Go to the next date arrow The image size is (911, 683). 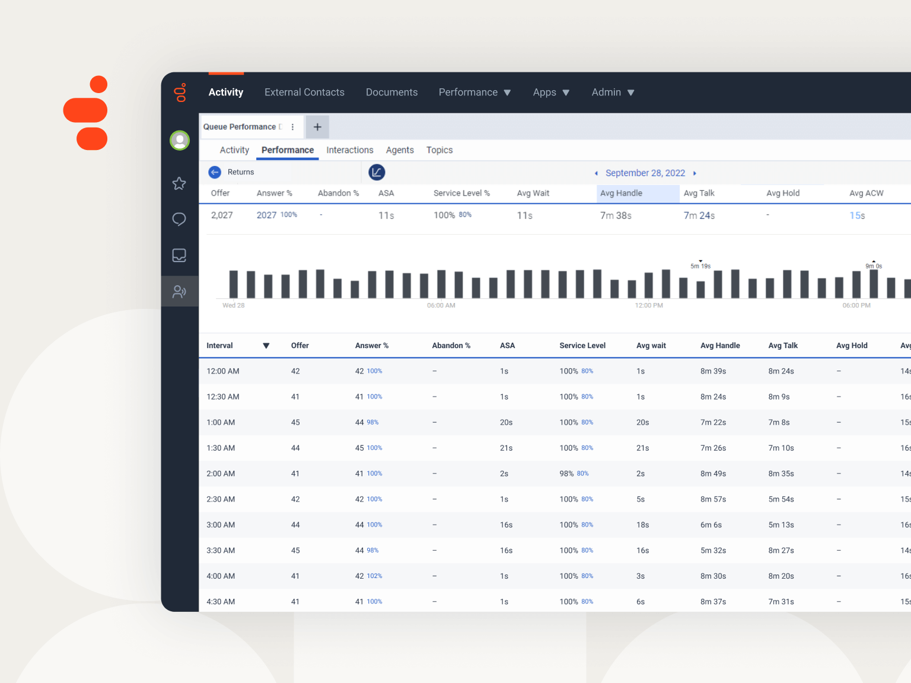pyautogui.click(x=695, y=173)
